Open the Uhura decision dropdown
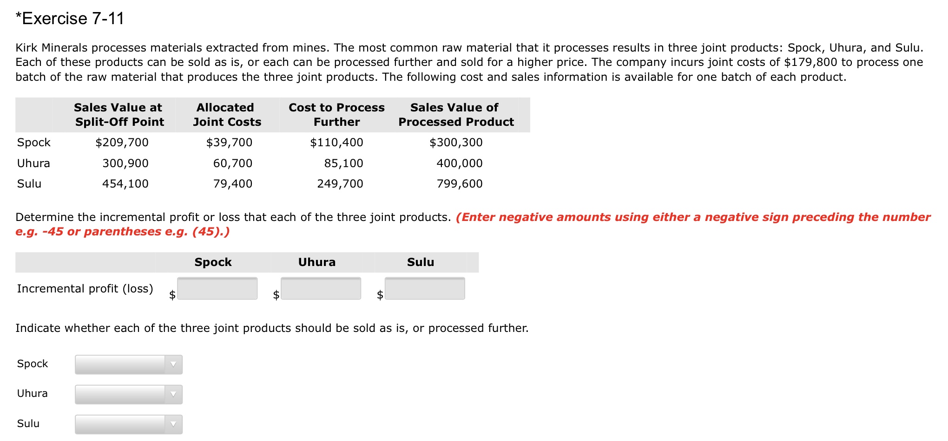The width and height of the screenshot is (948, 441). (128, 394)
